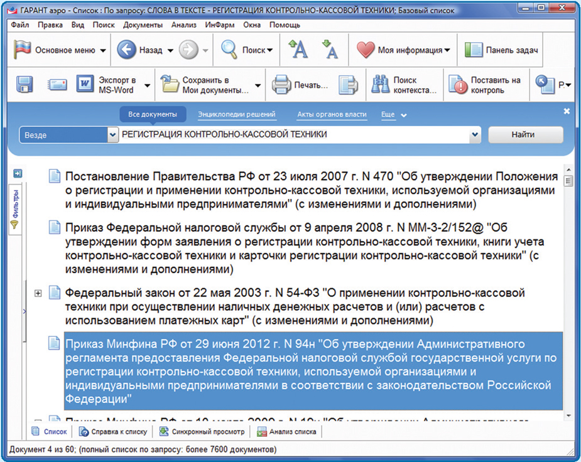Pin the side panel with arrow icon
581x462 pixels.
(18, 173)
